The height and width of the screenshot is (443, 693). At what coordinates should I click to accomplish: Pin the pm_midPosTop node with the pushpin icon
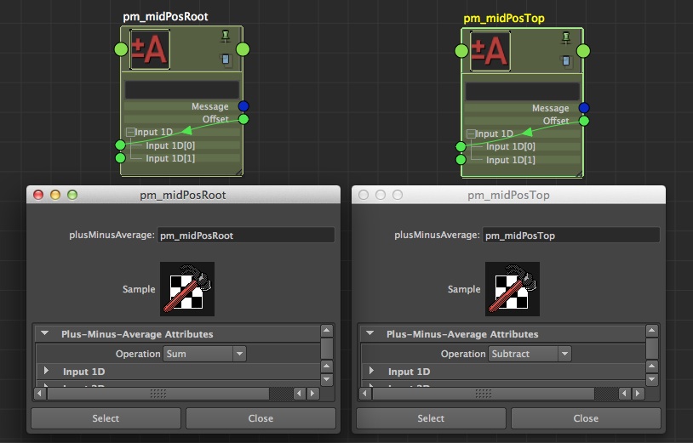click(x=566, y=37)
